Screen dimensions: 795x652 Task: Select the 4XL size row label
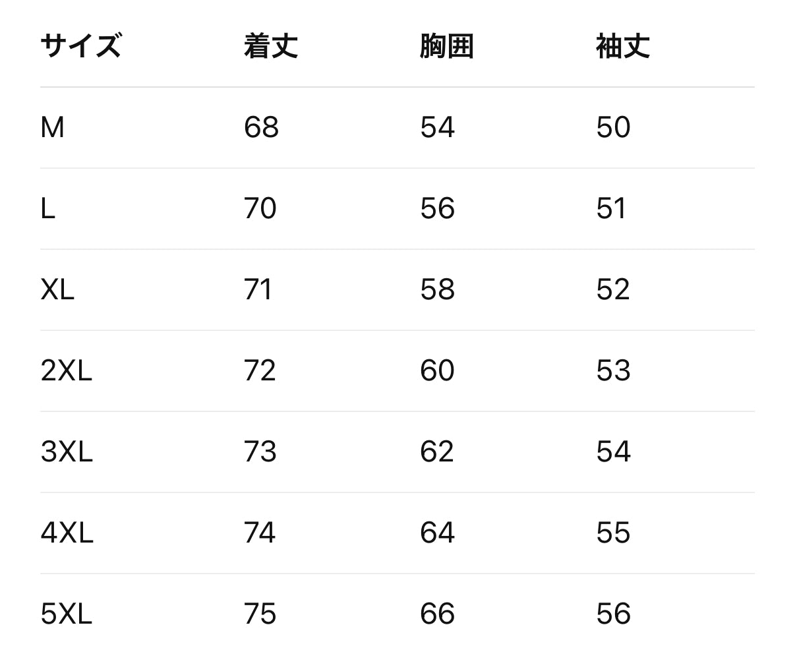click(x=67, y=533)
